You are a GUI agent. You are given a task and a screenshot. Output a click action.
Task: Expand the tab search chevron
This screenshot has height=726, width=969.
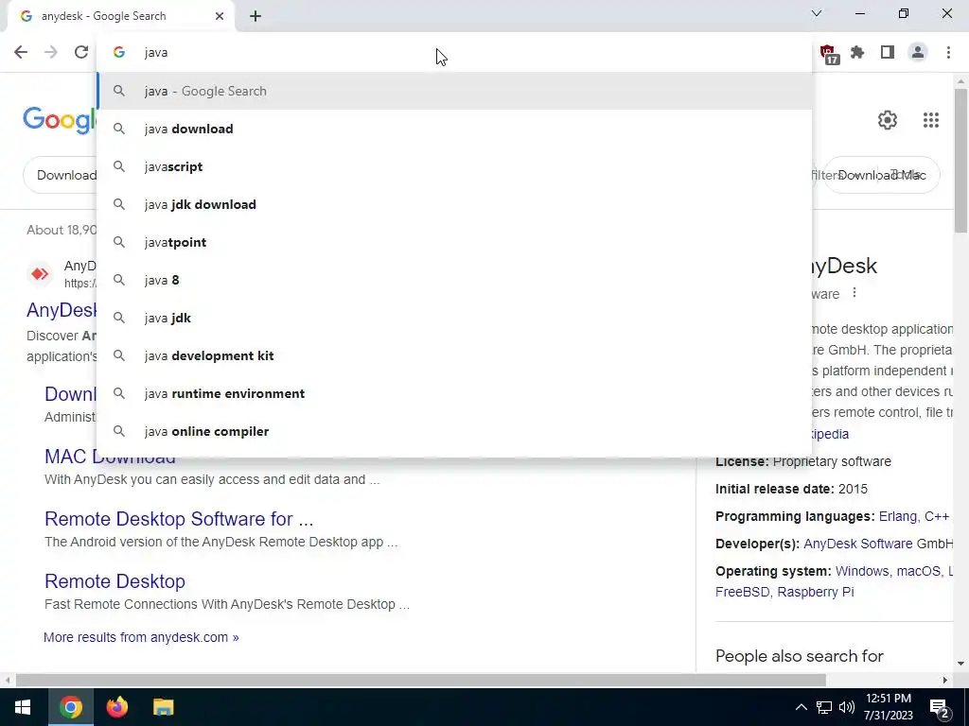click(817, 13)
